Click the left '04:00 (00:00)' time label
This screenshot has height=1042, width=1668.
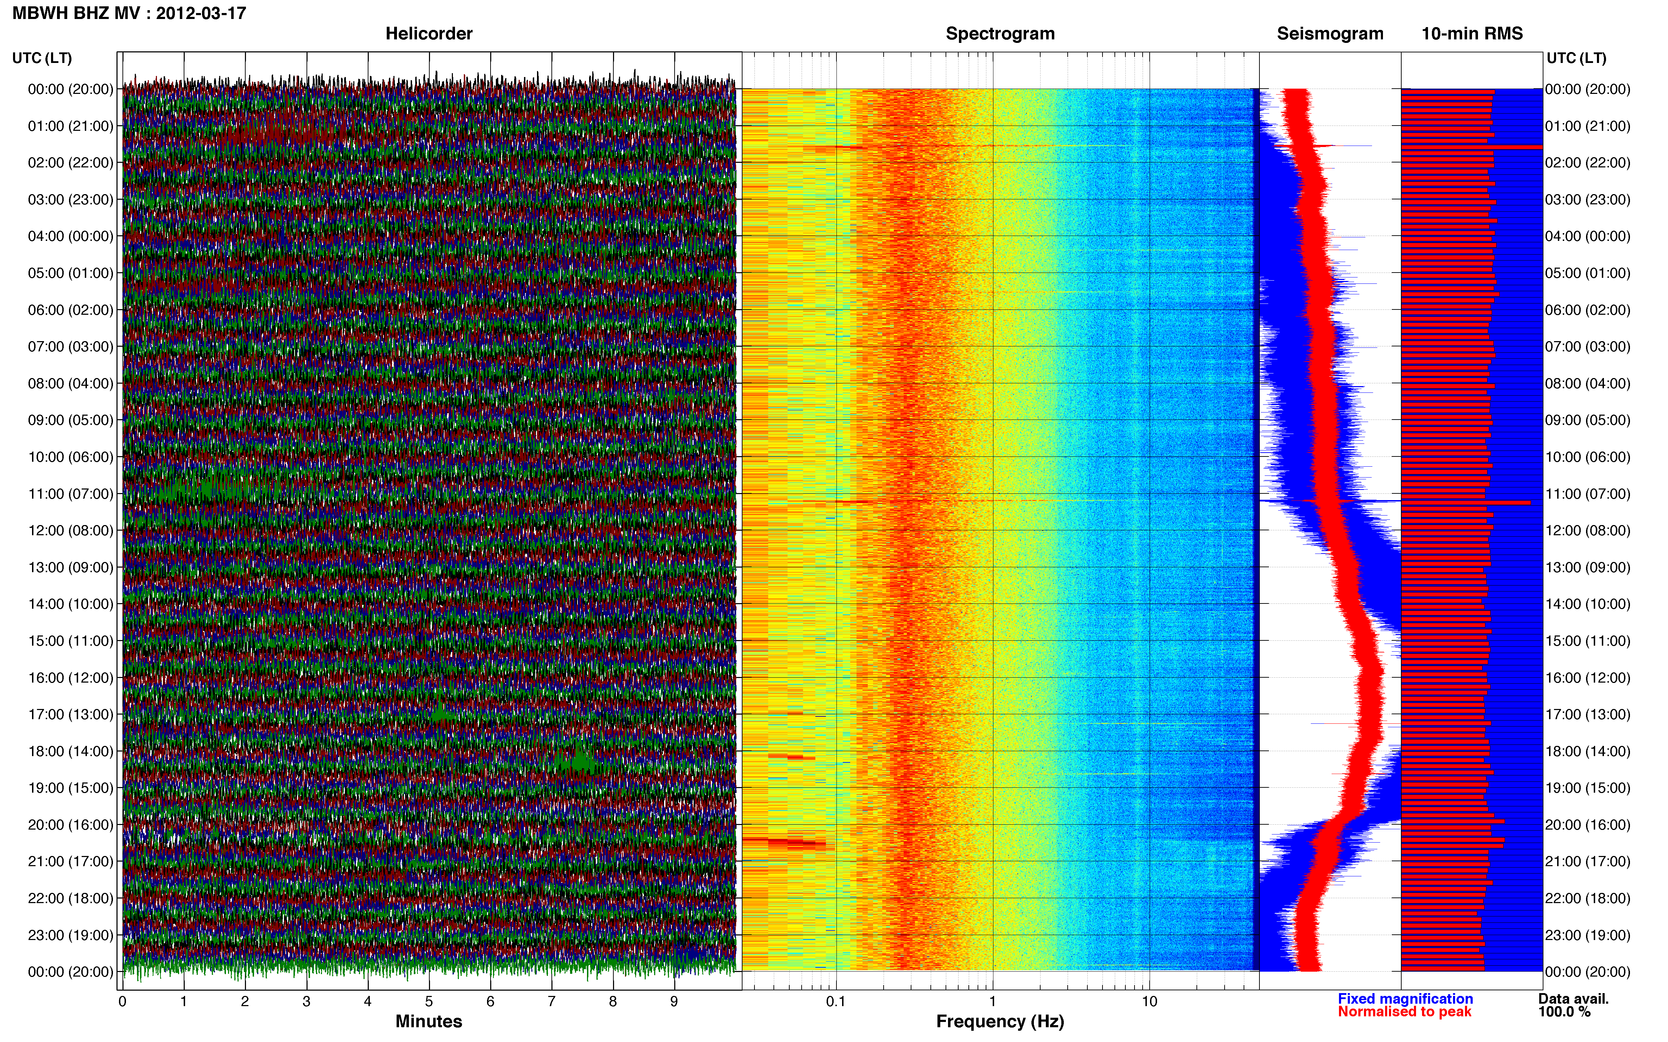click(x=70, y=236)
